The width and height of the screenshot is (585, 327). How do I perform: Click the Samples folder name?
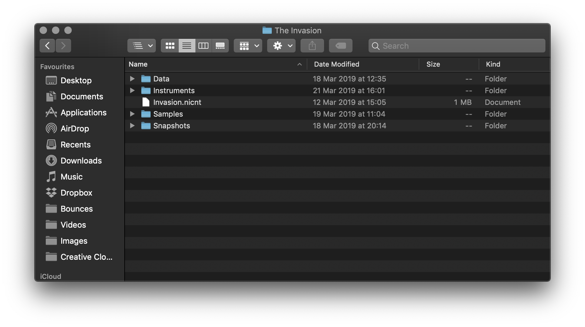click(168, 114)
